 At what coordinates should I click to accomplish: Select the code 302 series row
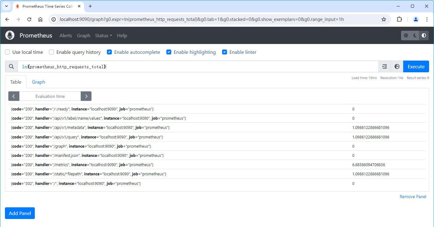[217, 183]
